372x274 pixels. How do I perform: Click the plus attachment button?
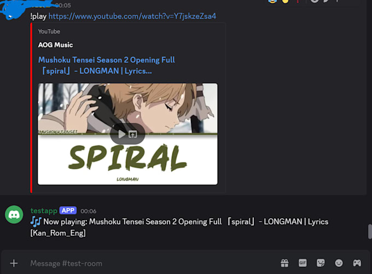14,263
